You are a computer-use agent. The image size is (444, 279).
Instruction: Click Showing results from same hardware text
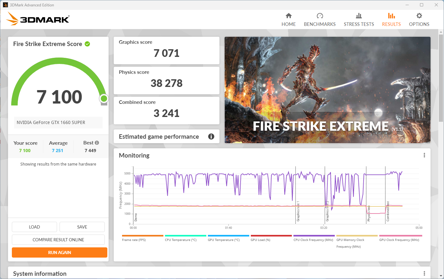tap(58, 164)
